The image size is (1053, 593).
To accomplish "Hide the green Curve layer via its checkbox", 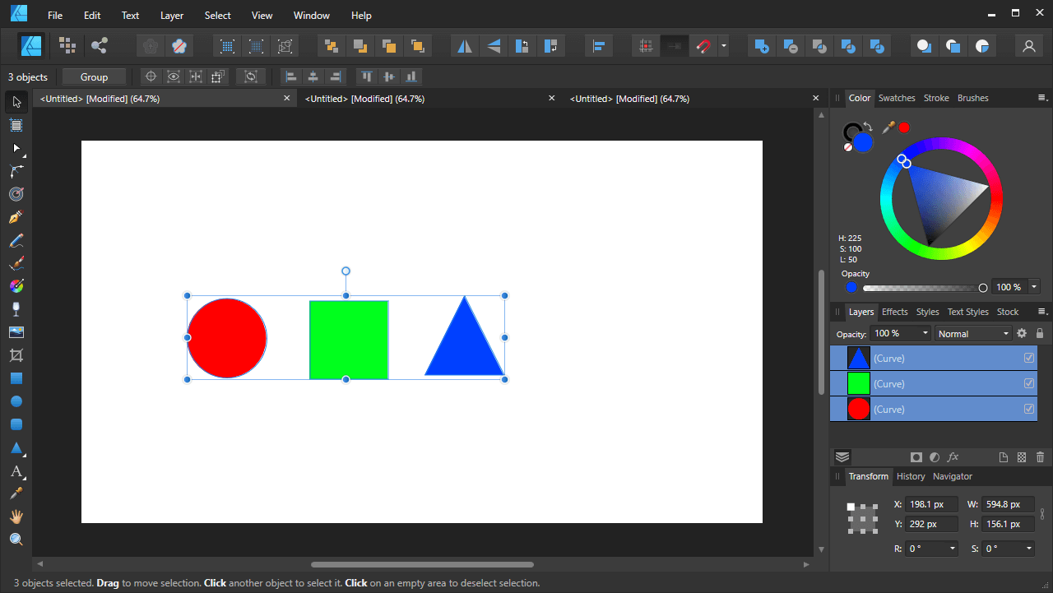I will [1029, 383].
